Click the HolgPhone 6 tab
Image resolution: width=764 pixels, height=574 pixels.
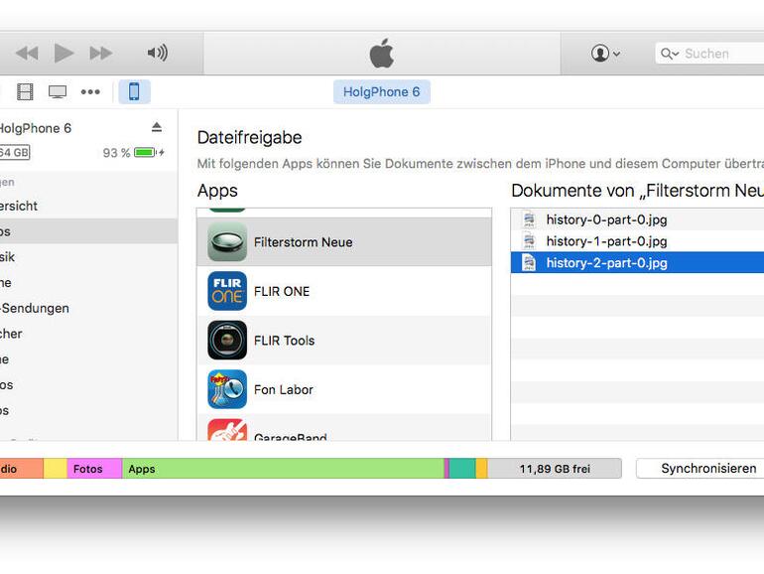pos(382,91)
